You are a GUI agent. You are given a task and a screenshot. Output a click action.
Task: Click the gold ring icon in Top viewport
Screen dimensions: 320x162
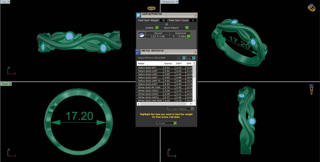pyautogui.click(x=151, y=8)
